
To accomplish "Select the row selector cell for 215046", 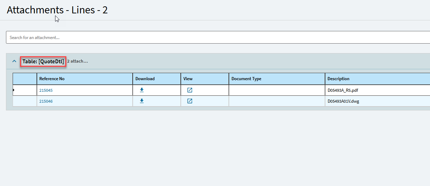I will (x=25, y=101).
